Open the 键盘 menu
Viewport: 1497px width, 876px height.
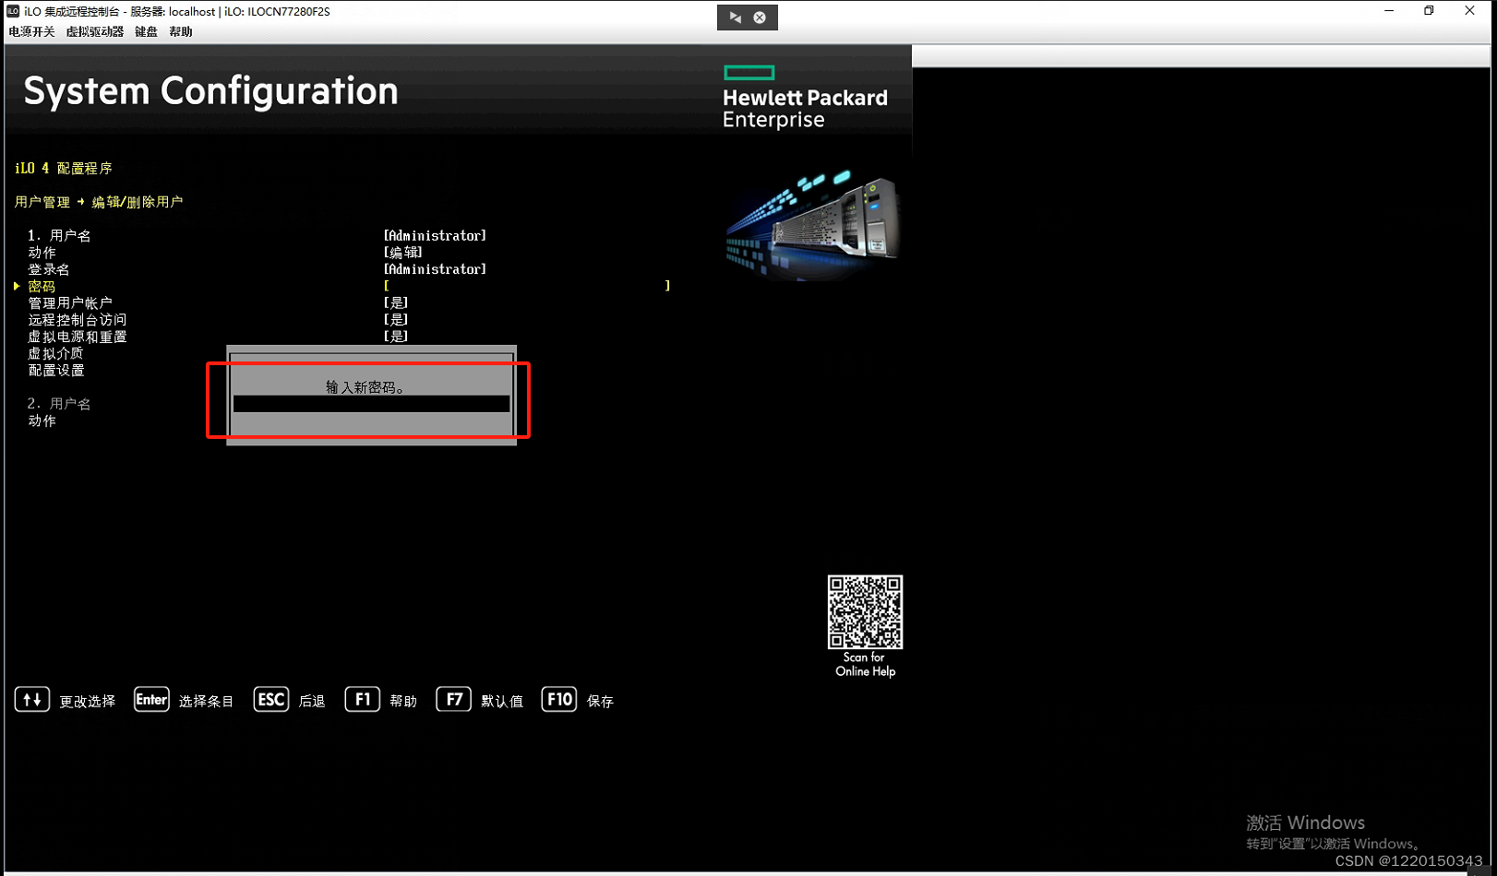(146, 31)
